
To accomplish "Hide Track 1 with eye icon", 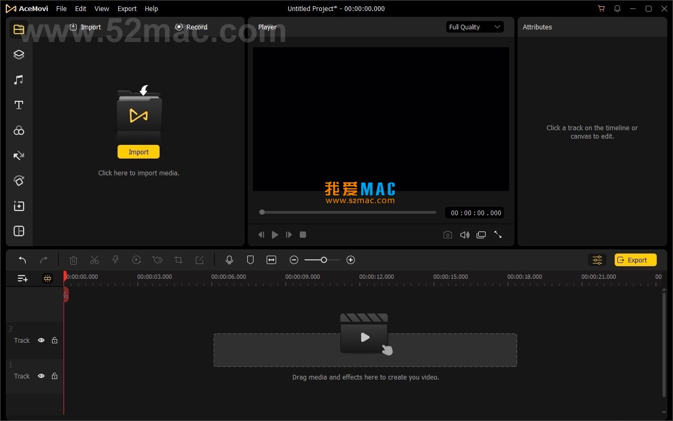I will click(41, 376).
